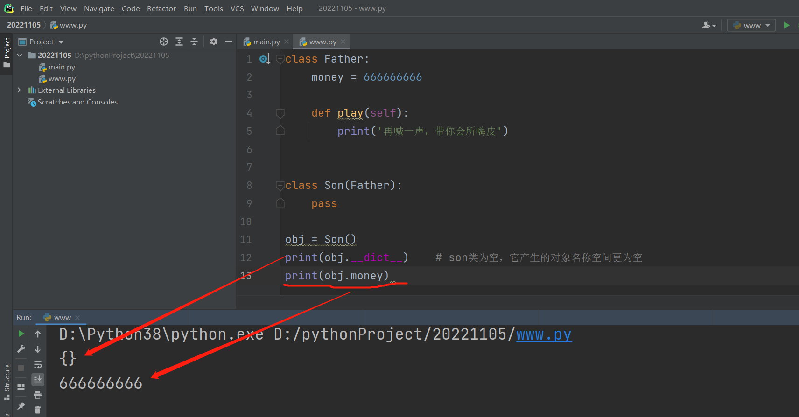Click line number 12 in the gutter

click(x=246, y=257)
